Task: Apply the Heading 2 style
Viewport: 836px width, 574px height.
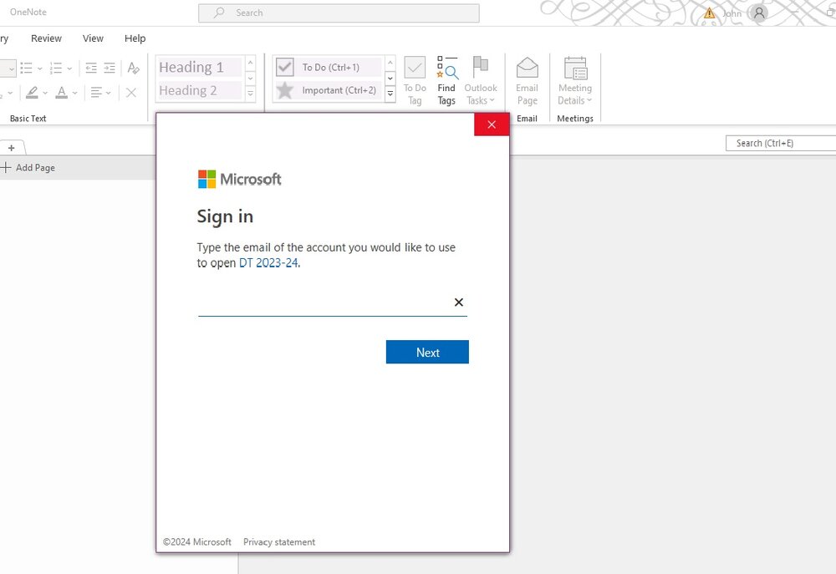Action: pos(200,90)
